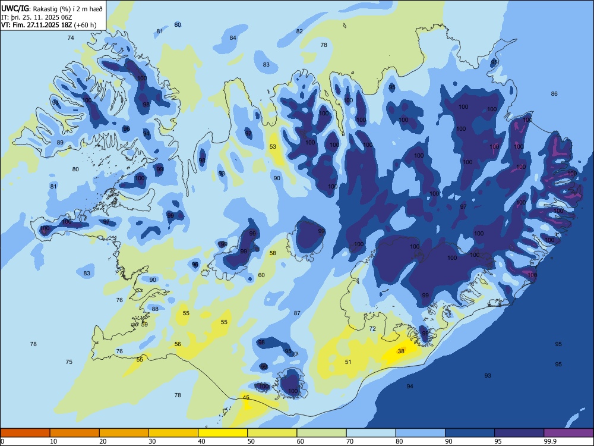The image size is (594, 446).
Task: Select the 'IT: þri. 25. 11. 2025 06Z' line
Action: (36, 17)
